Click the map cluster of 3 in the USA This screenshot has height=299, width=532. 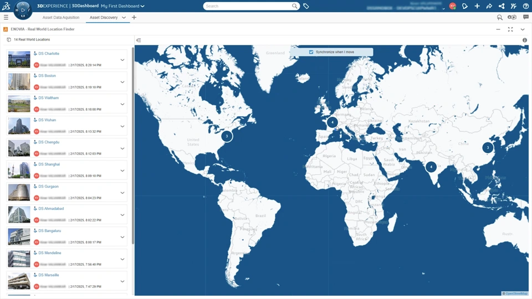[x=227, y=136]
